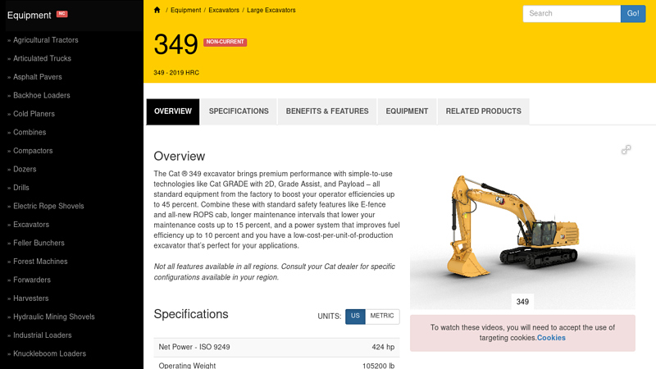Select US units toggle
The height and width of the screenshot is (369, 656).
[x=355, y=317]
